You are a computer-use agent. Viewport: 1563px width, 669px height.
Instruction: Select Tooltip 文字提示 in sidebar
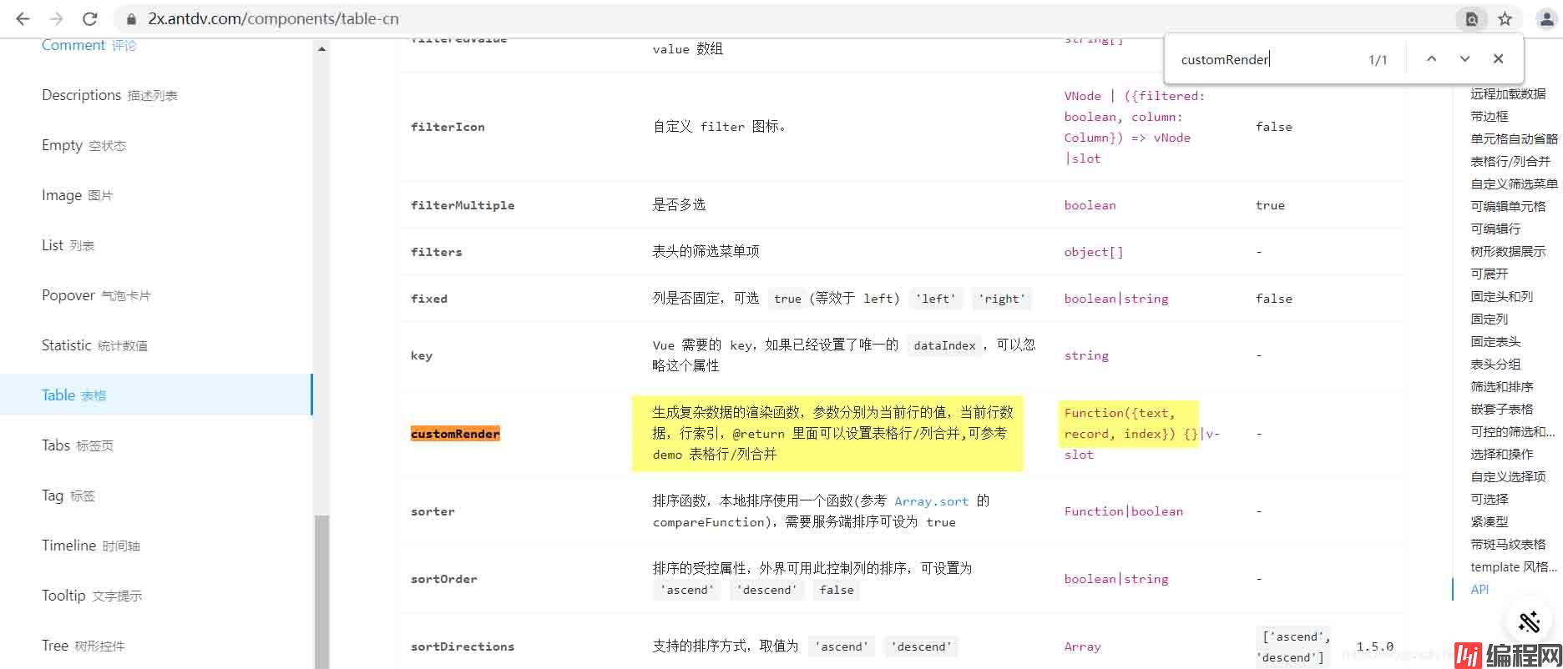click(x=92, y=596)
